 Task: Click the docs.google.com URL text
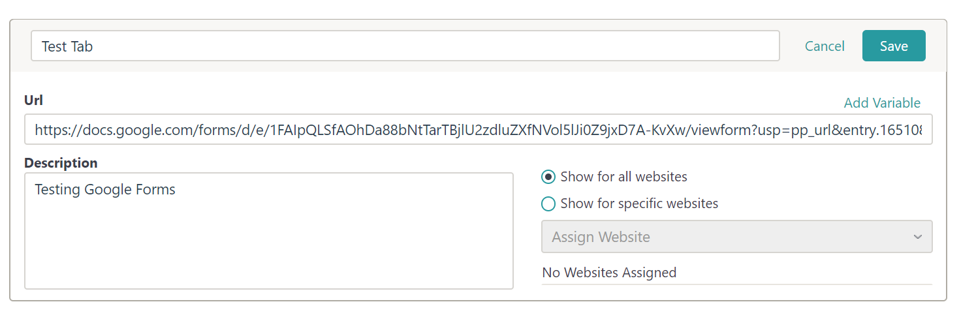point(479,130)
